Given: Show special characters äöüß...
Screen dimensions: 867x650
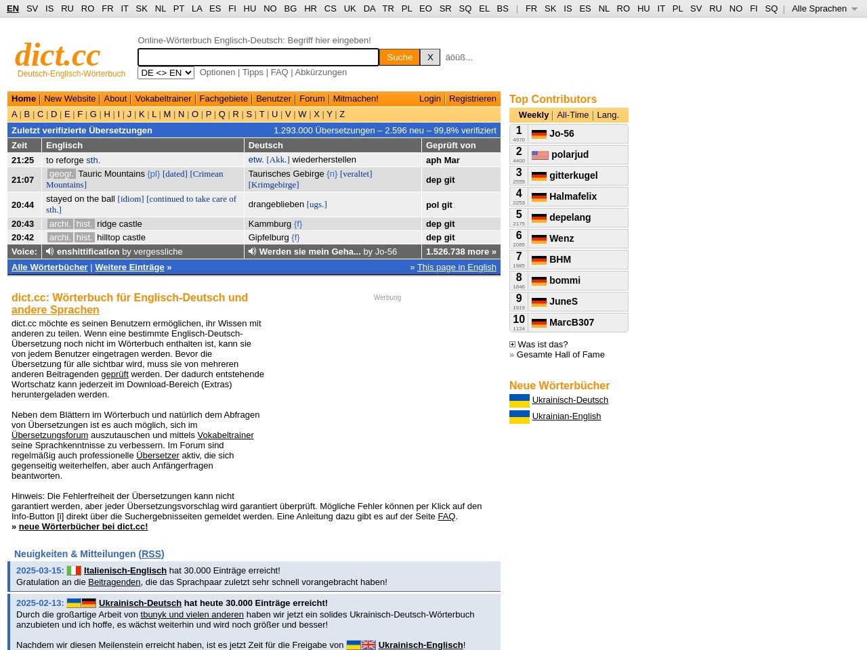Looking at the screenshot, I should (459, 58).
